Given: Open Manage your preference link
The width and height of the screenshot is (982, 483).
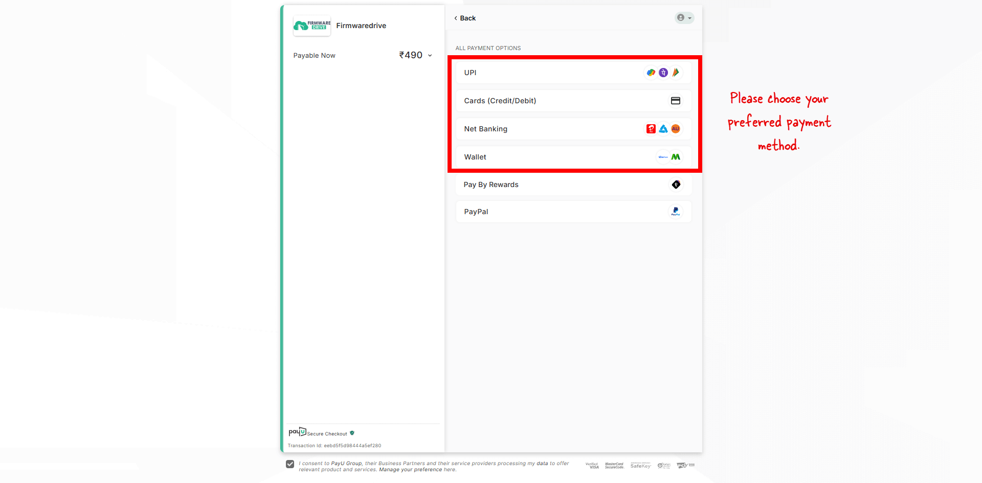Looking at the screenshot, I should pyautogui.click(x=410, y=470).
